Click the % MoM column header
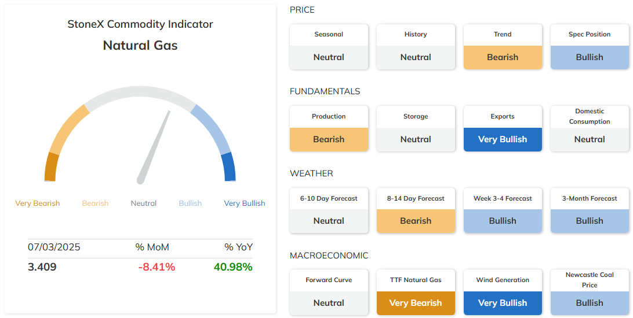 [x=152, y=247]
